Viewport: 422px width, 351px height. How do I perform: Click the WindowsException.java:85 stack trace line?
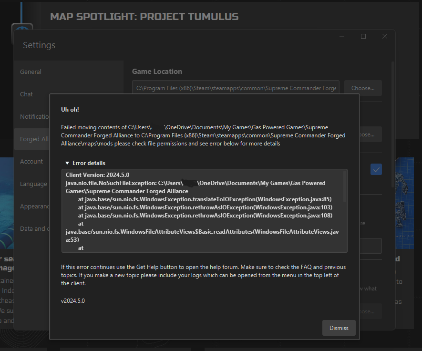[x=205, y=199]
